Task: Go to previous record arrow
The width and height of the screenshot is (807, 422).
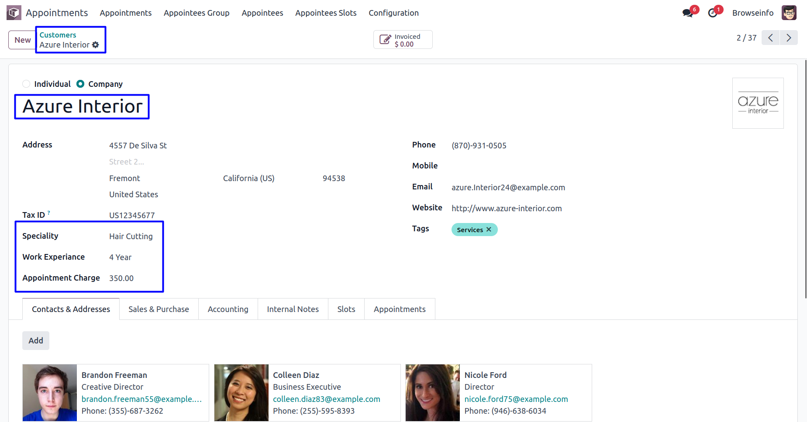Action: click(771, 38)
